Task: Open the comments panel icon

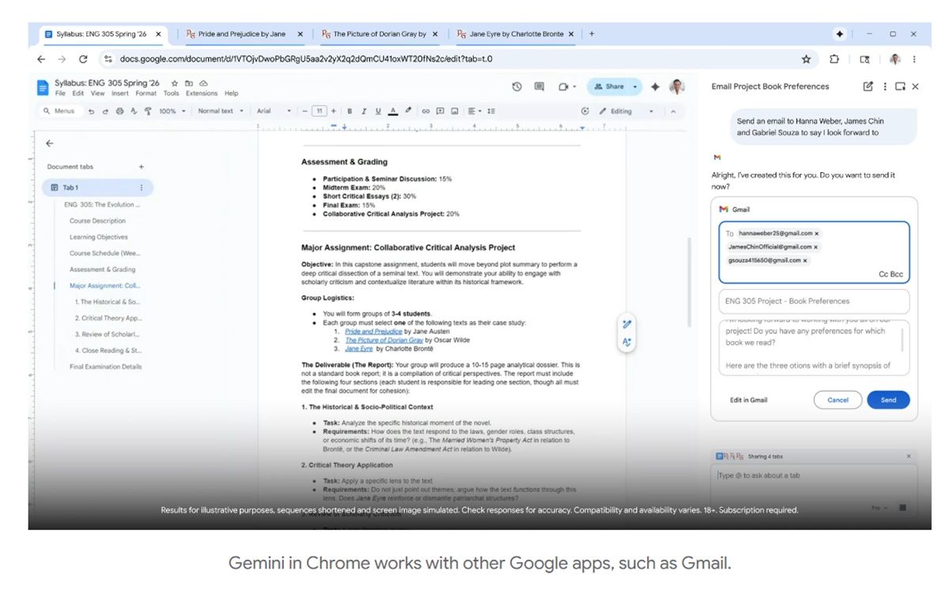Action: (x=539, y=87)
